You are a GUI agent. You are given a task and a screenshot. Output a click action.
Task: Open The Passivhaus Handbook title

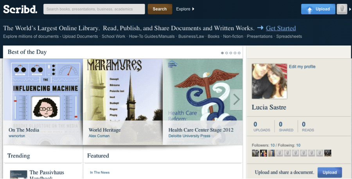coord(47,175)
